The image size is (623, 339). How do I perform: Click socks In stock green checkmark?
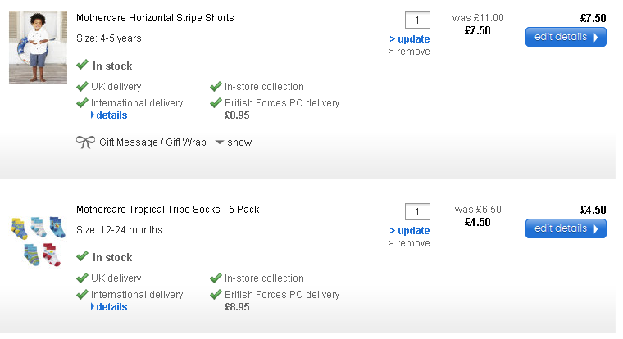[82, 257]
